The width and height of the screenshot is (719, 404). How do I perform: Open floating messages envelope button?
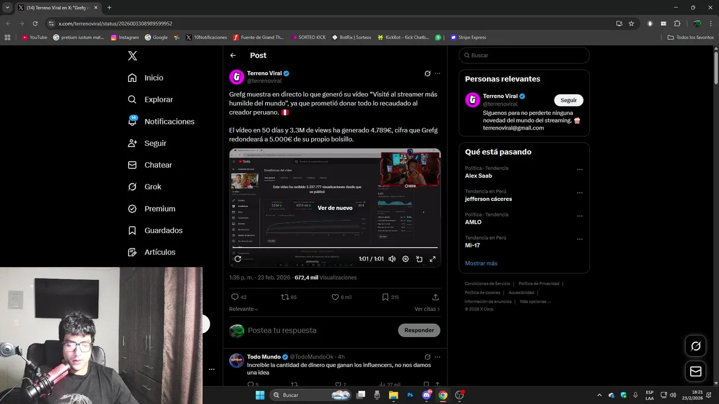[x=696, y=371]
